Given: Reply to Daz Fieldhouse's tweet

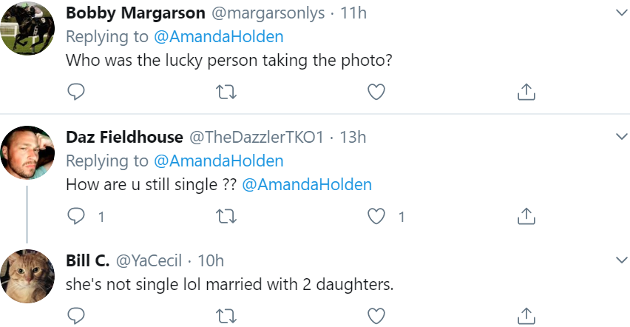Looking at the screenshot, I should (x=76, y=216).
